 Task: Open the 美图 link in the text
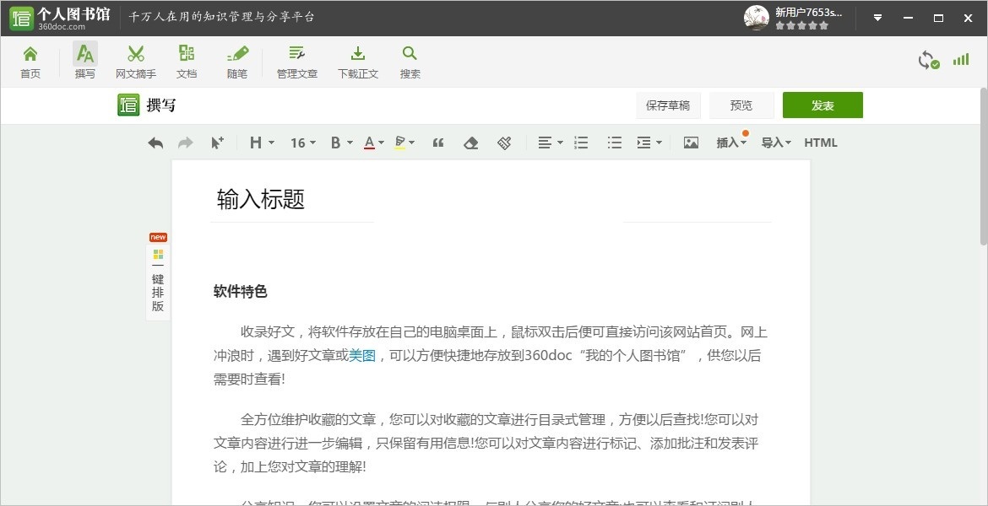click(362, 355)
